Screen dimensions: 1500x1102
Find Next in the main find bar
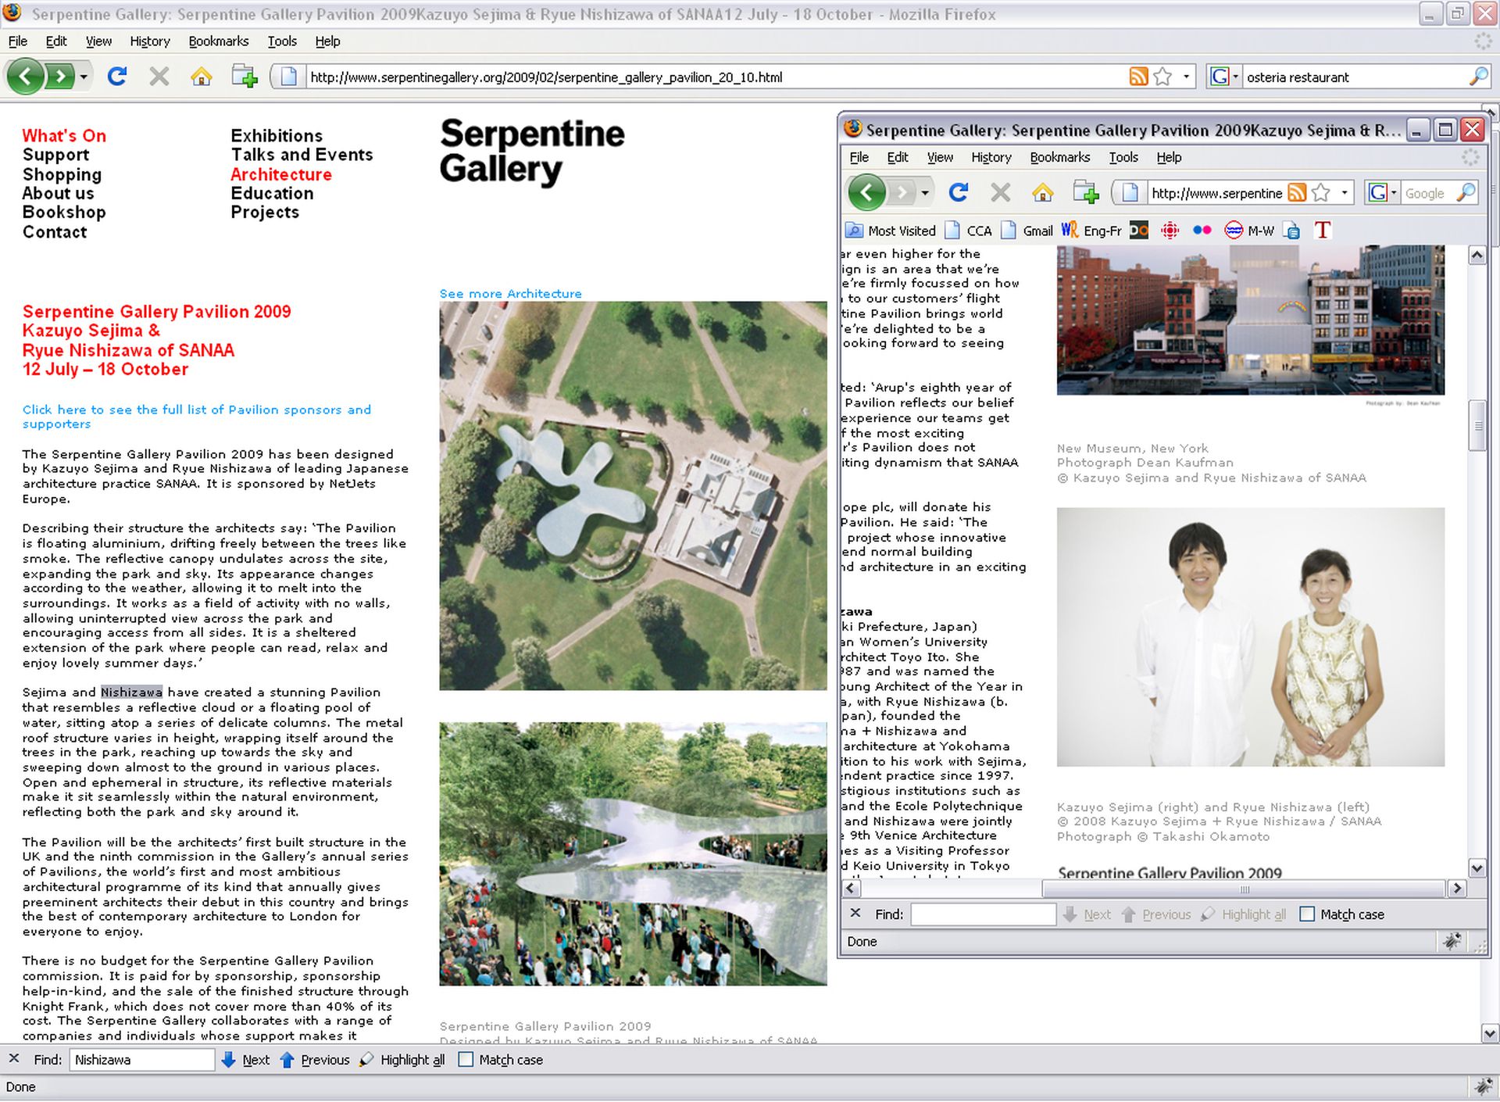pyautogui.click(x=245, y=1060)
